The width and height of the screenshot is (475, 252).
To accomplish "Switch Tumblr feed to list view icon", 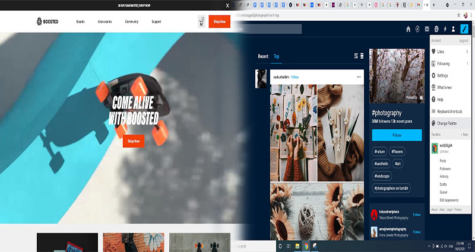I will (x=362, y=56).
